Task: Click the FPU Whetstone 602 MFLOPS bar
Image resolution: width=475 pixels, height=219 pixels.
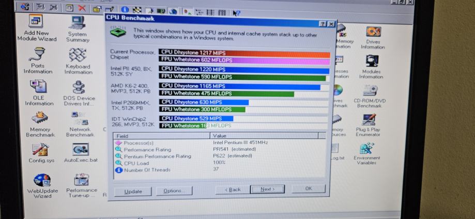Action: [x=244, y=60]
